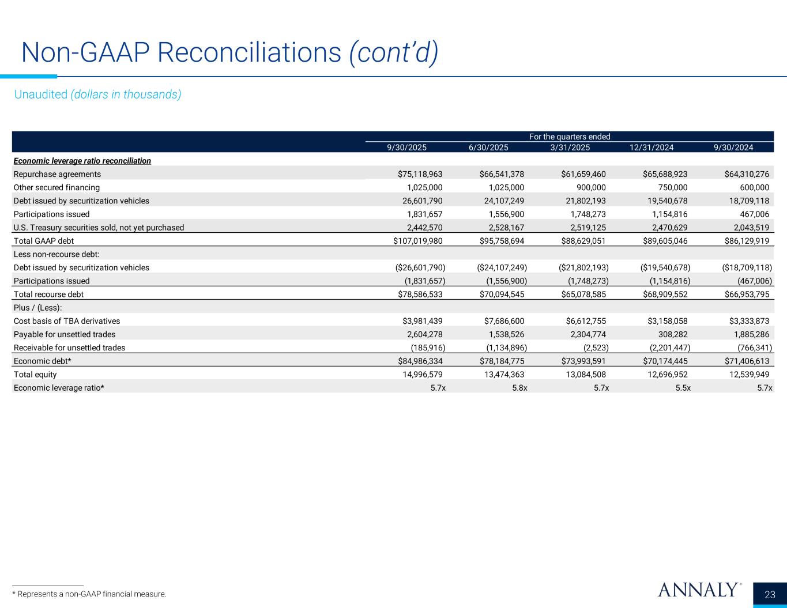Screen dimensions: 787x608
Task: Click the Other secured financing row label
Action: pos(57,187)
